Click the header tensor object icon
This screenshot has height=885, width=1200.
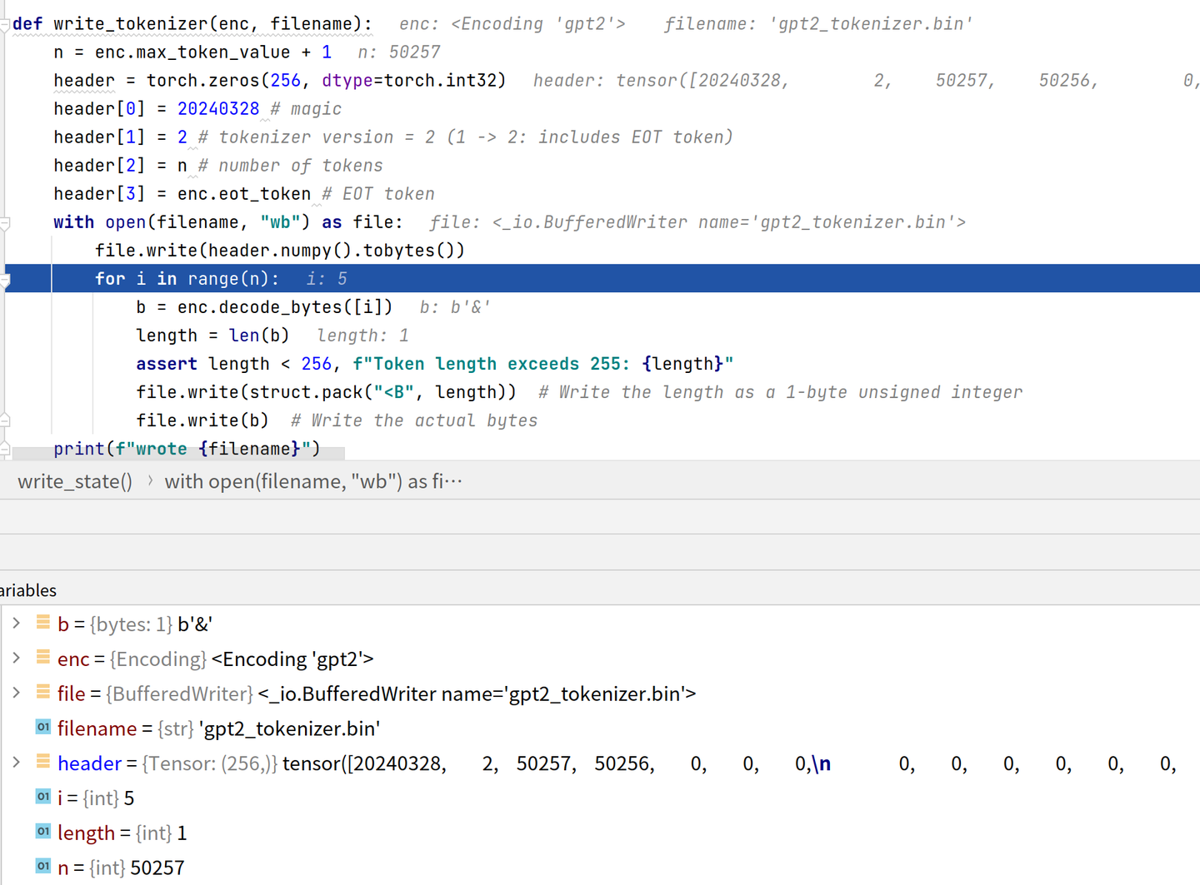click(43, 762)
